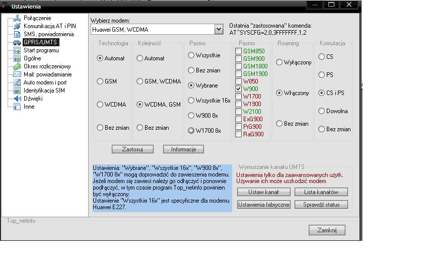423x264 pixels.
Task: Enable the GSM850 band checkbox
Action: click(239, 51)
